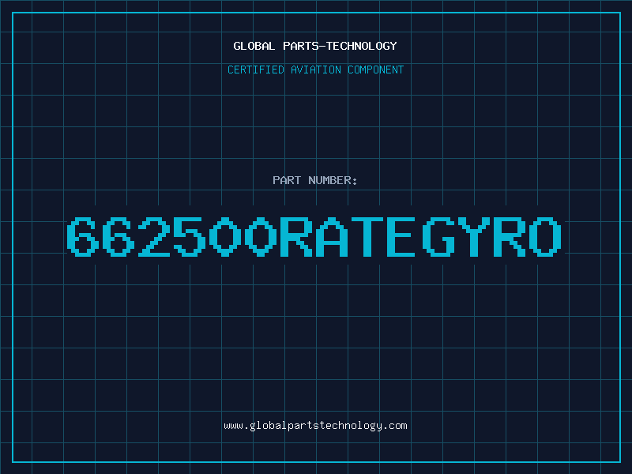Open the www.globalpartstechnology.com link
Viewport: 632px width, 474px height.
[315, 426]
